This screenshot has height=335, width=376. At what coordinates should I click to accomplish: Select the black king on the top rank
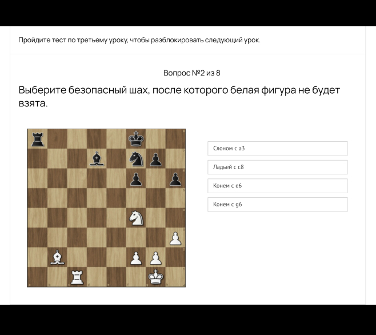tap(136, 138)
